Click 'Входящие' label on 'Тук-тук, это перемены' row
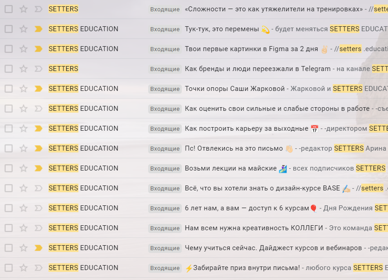 click(165, 29)
